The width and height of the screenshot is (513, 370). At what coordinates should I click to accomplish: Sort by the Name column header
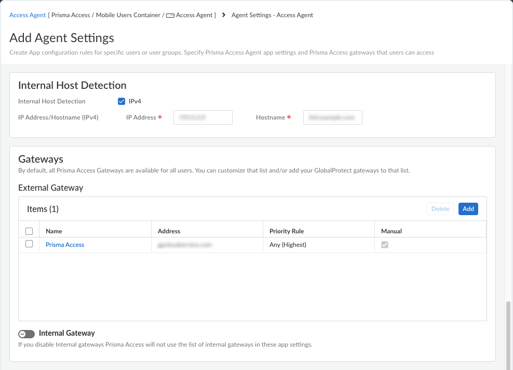tap(54, 231)
